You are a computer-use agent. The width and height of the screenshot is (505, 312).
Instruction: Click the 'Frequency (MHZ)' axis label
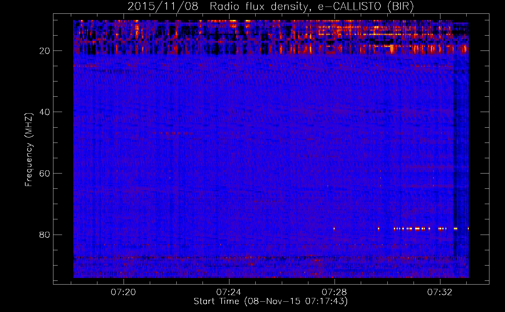coord(29,150)
